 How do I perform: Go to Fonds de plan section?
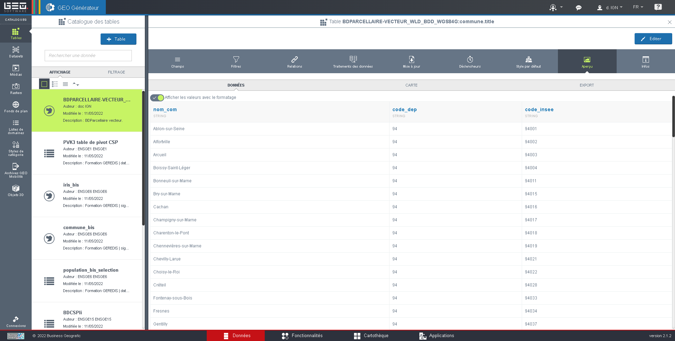(x=16, y=107)
